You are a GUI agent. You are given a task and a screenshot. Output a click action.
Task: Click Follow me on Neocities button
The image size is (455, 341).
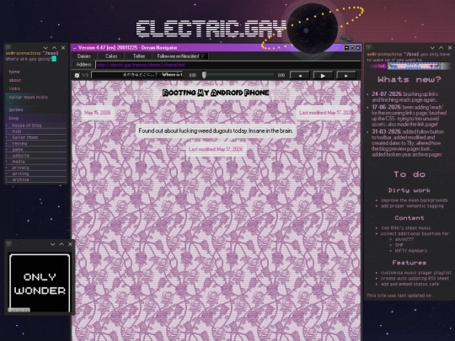[180, 56]
